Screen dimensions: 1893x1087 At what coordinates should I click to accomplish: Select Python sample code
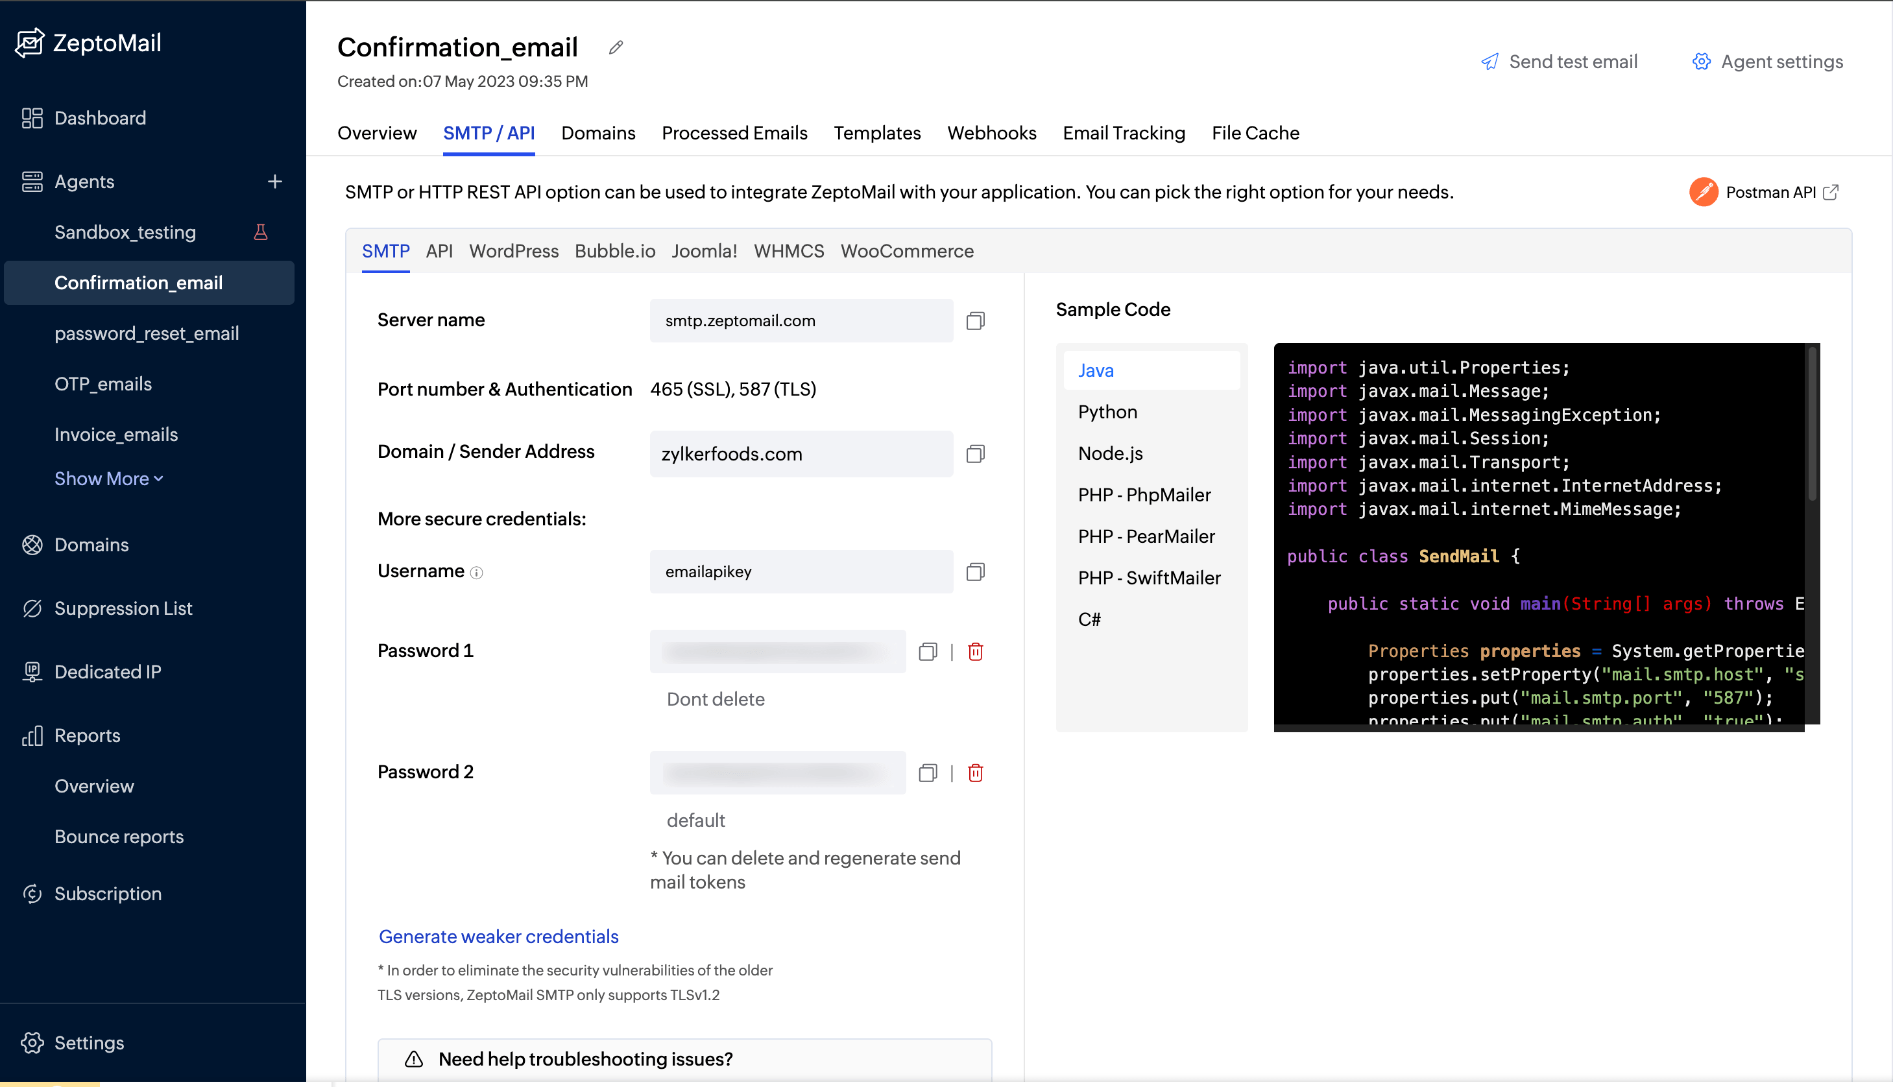1107,411
